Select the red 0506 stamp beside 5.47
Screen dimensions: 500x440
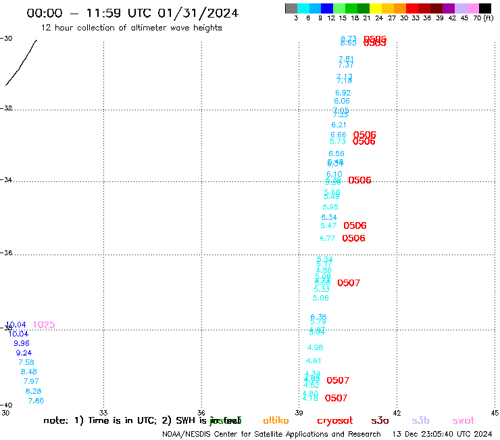click(x=355, y=225)
